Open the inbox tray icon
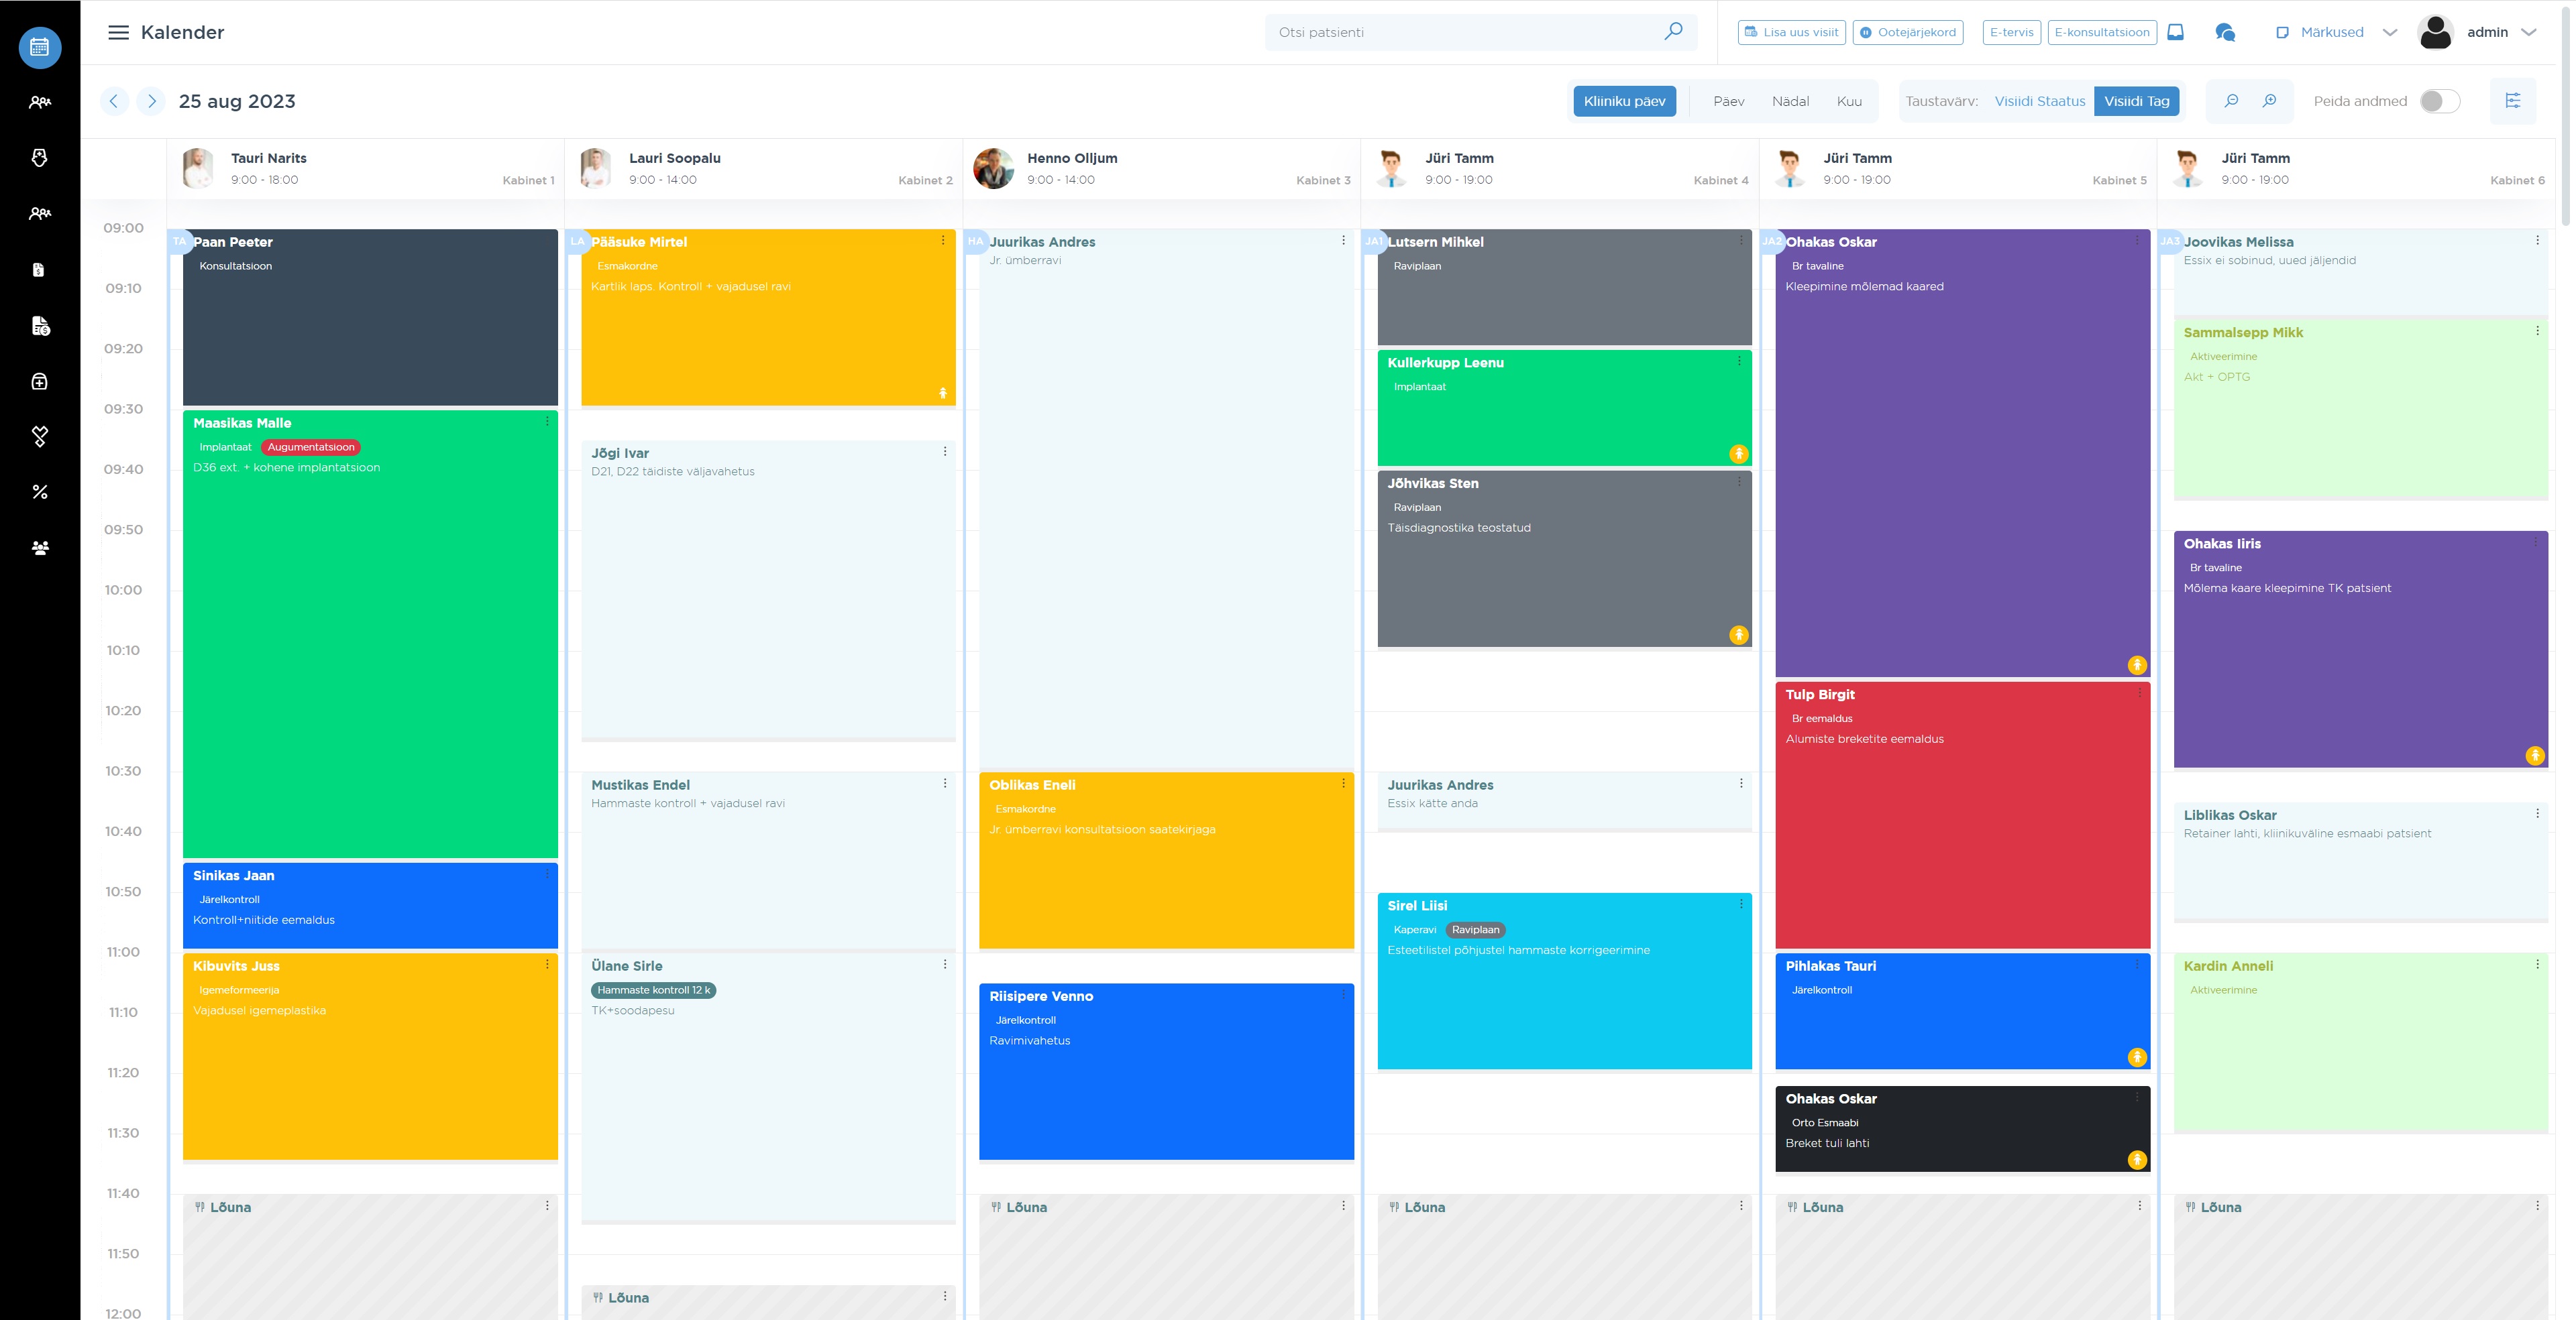2576x1320 pixels. [x=2175, y=32]
